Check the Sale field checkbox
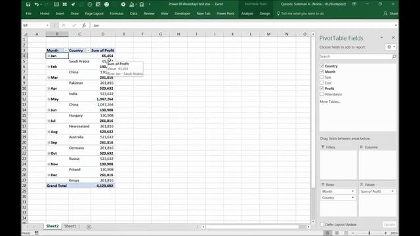Image resolution: width=420 pixels, height=236 pixels. (322, 77)
